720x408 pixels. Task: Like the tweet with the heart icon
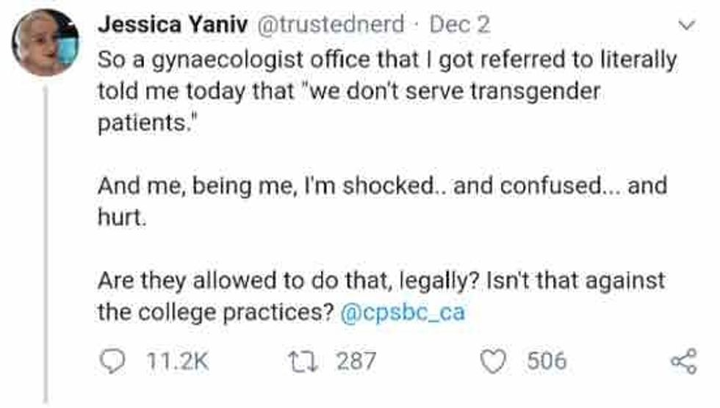pos(501,360)
